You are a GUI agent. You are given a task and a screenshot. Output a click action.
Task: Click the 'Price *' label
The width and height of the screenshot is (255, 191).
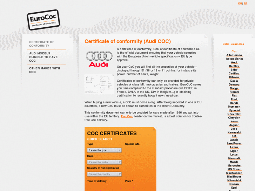coord(129,181)
